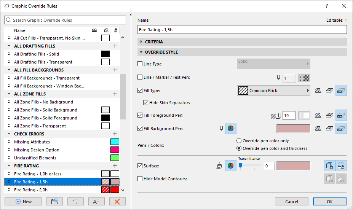Uncheck the Surface checkbox
The width and height of the screenshot is (353, 210).
[140, 166]
